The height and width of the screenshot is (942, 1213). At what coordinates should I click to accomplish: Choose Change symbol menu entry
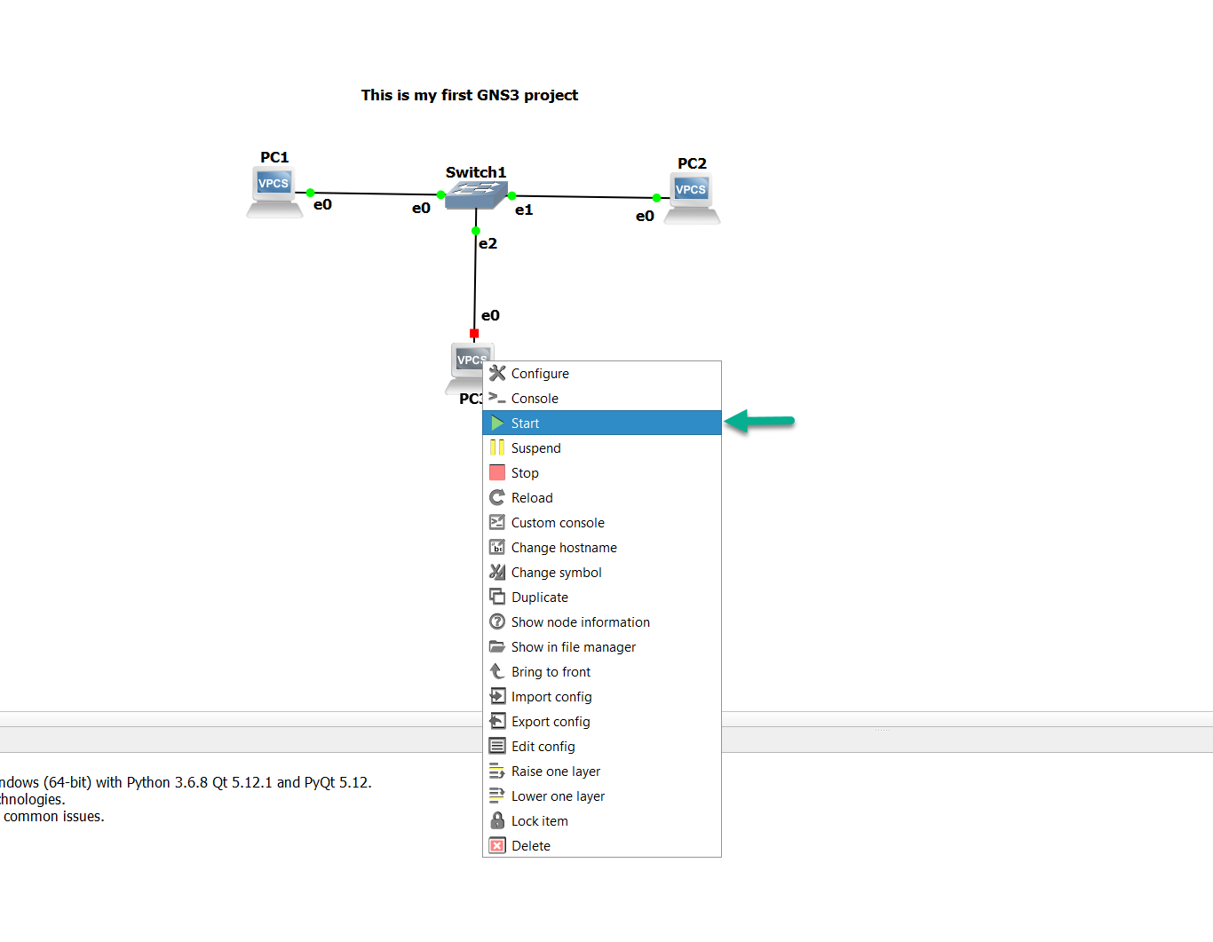click(602, 572)
